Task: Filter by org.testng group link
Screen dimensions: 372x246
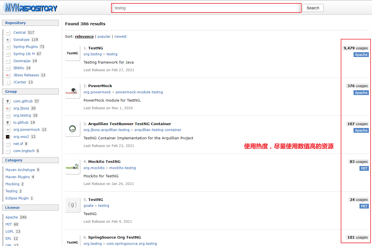Action: tap(22, 115)
